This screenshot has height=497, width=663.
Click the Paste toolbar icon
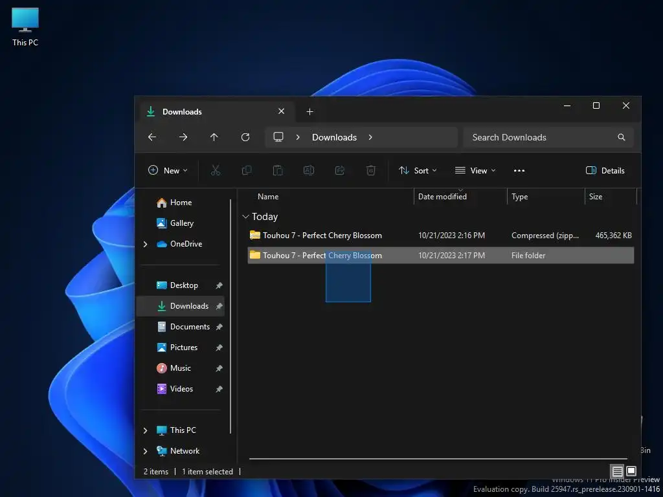[277, 170]
